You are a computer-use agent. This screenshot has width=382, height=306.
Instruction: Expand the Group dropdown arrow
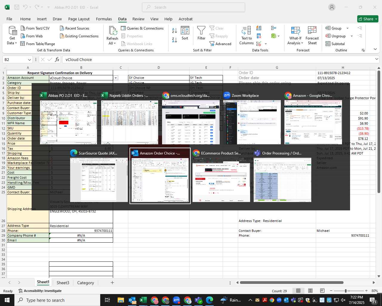click(x=347, y=28)
